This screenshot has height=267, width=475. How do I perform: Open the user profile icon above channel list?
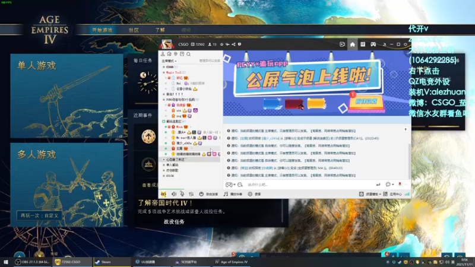163,54
